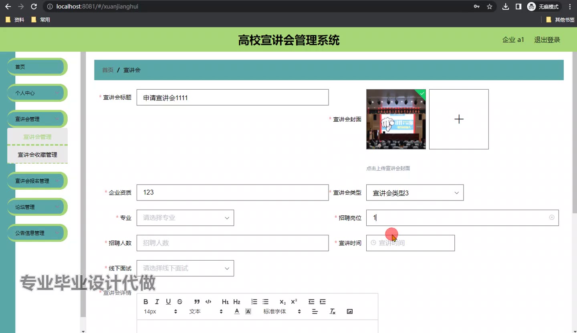
Task: Open 宣讲会收藏管理 in sidebar
Action: click(x=37, y=155)
